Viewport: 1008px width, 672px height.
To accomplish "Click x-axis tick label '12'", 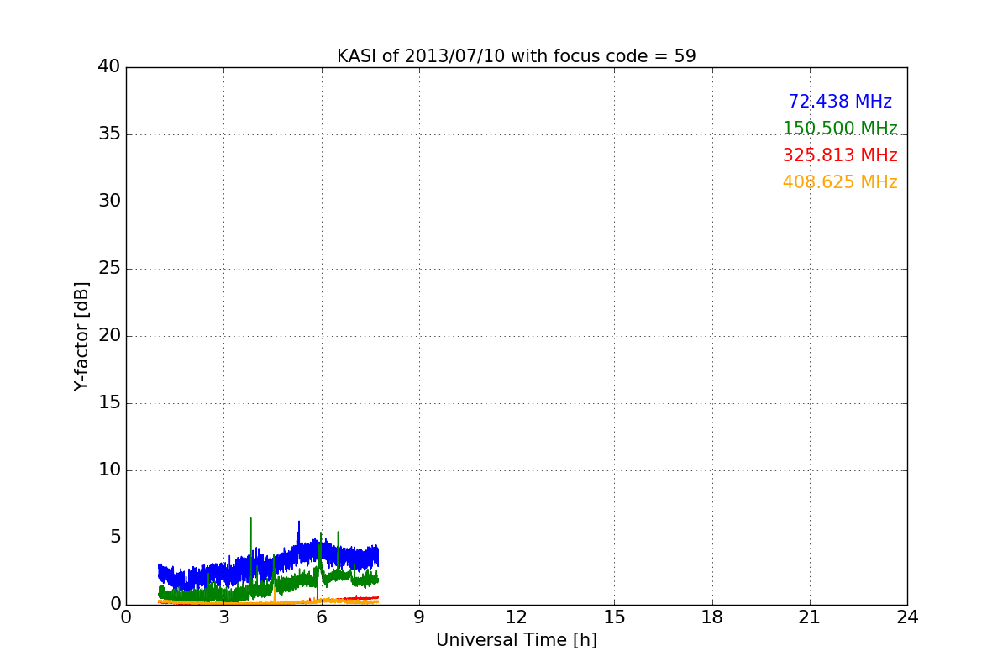I will tap(517, 617).
